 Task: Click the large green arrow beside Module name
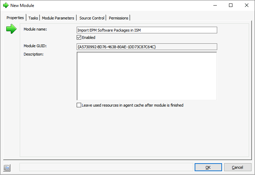point(11,29)
